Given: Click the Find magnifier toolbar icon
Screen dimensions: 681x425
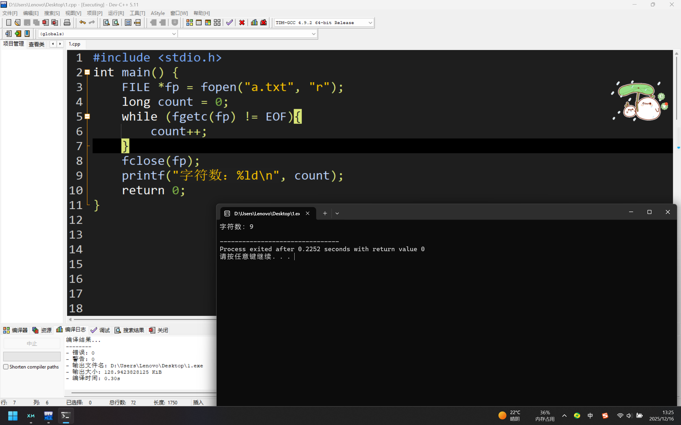Looking at the screenshot, I should pyautogui.click(x=106, y=23).
